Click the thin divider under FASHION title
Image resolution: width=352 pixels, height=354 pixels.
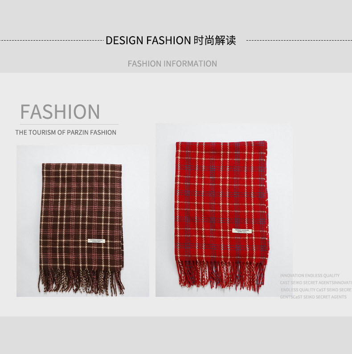pos(69,124)
